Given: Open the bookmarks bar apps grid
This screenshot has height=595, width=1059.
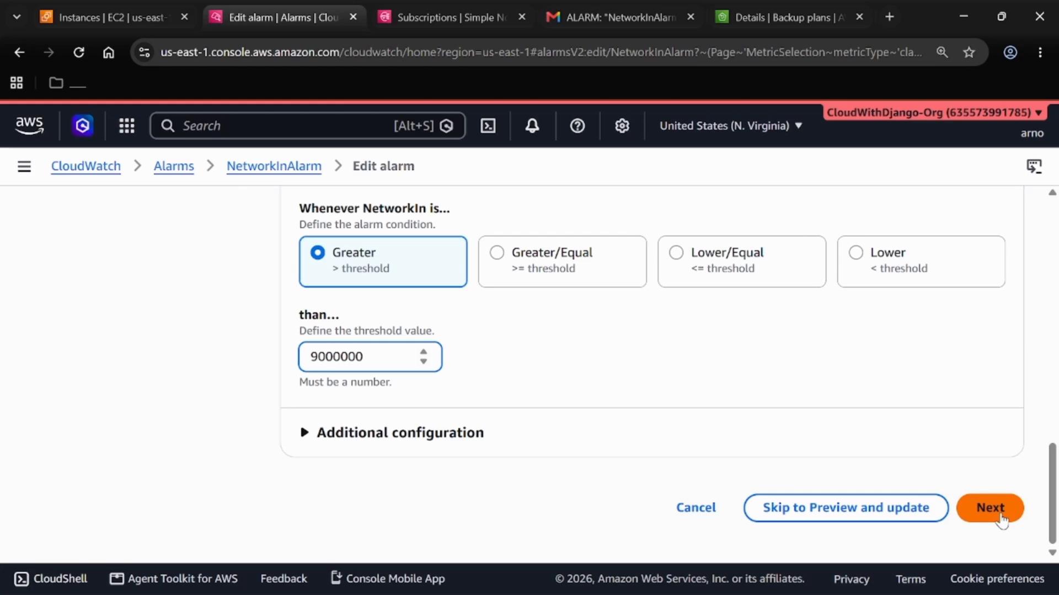Looking at the screenshot, I should (17, 83).
